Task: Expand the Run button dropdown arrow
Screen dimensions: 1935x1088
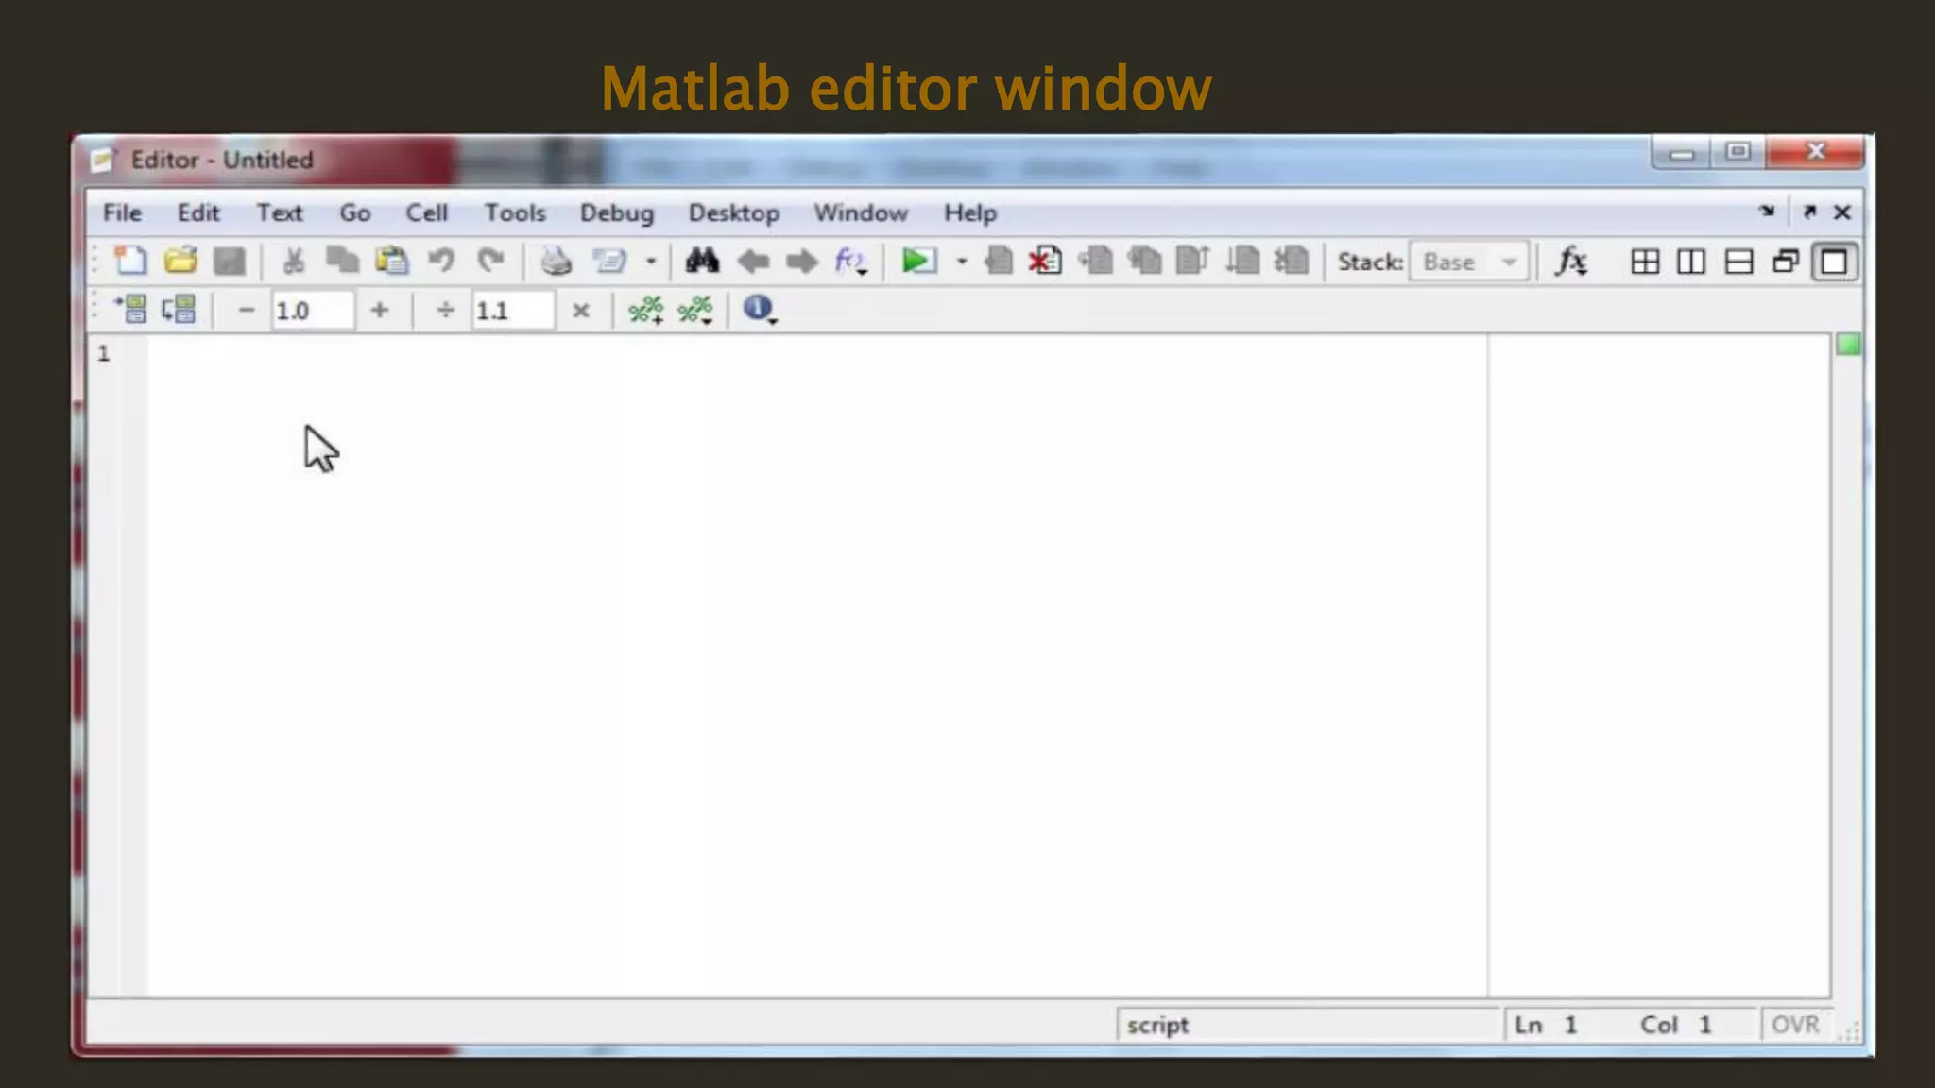Action: coord(962,262)
